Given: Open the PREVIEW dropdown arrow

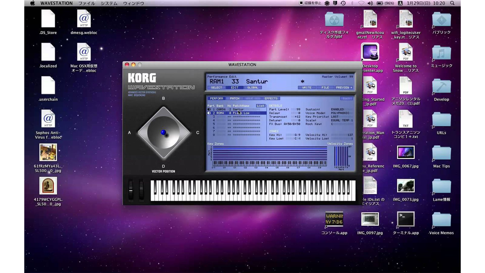Looking at the screenshot, I should (351, 87).
